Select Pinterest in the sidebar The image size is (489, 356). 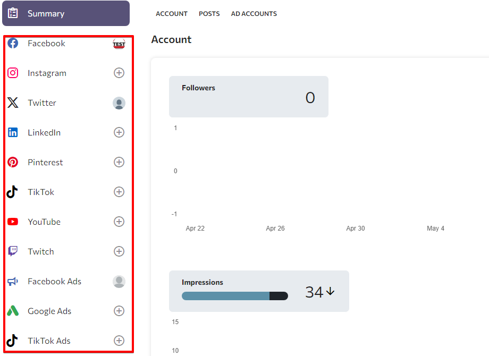click(45, 163)
